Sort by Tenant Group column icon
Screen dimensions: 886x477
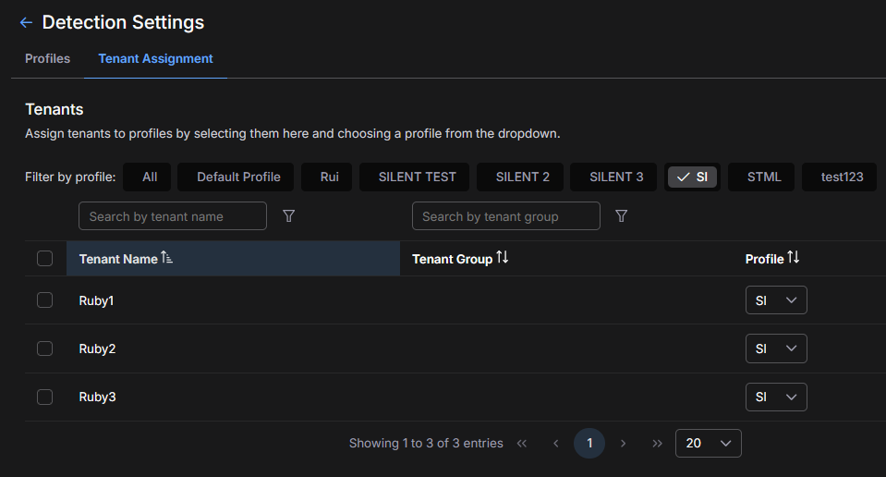pyautogui.click(x=503, y=258)
